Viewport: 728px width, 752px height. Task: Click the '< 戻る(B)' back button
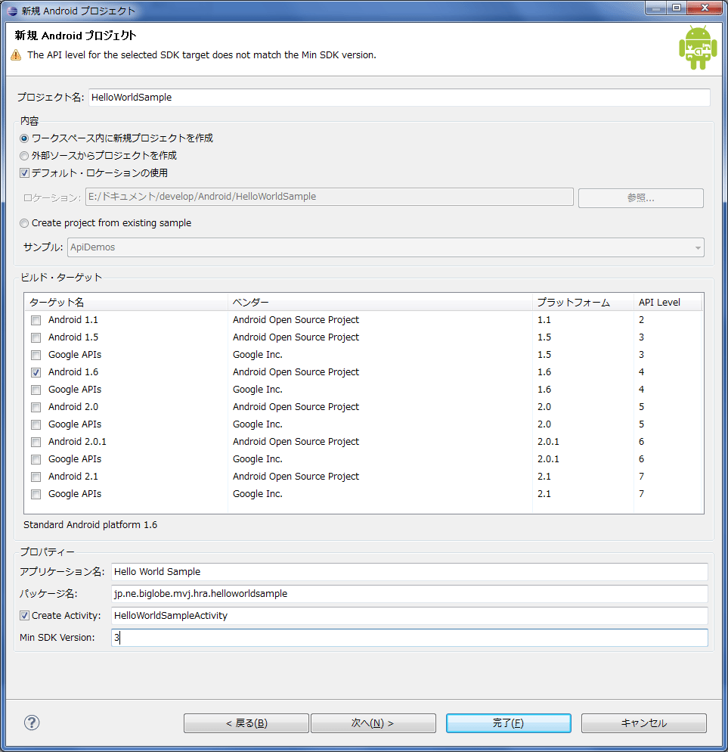coord(246,723)
